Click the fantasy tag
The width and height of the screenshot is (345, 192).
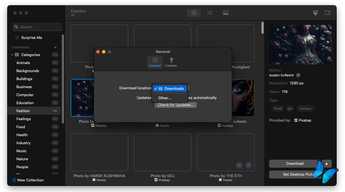[305, 108]
